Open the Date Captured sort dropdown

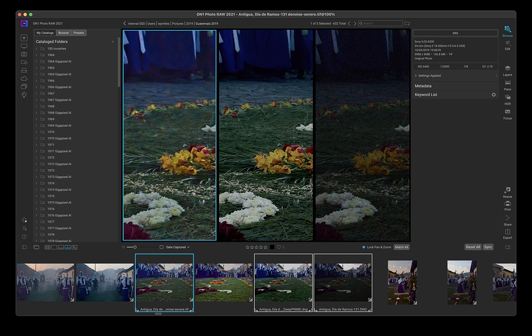tap(178, 247)
